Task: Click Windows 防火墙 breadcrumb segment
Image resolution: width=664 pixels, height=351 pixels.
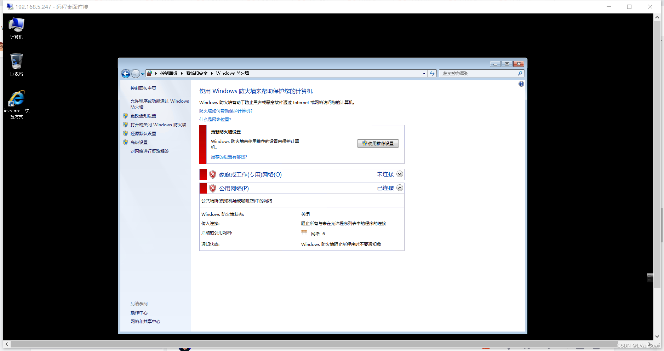Action: tap(233, 73)
